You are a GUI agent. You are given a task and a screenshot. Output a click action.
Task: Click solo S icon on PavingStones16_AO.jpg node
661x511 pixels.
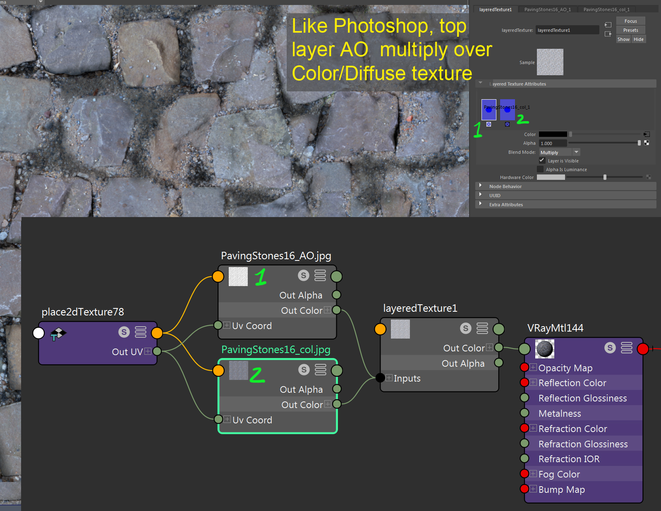304,275
